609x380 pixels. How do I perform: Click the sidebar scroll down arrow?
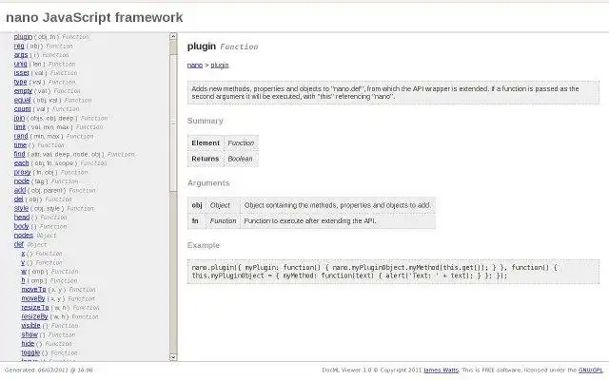pyautogui.click(x=173, y=357)
